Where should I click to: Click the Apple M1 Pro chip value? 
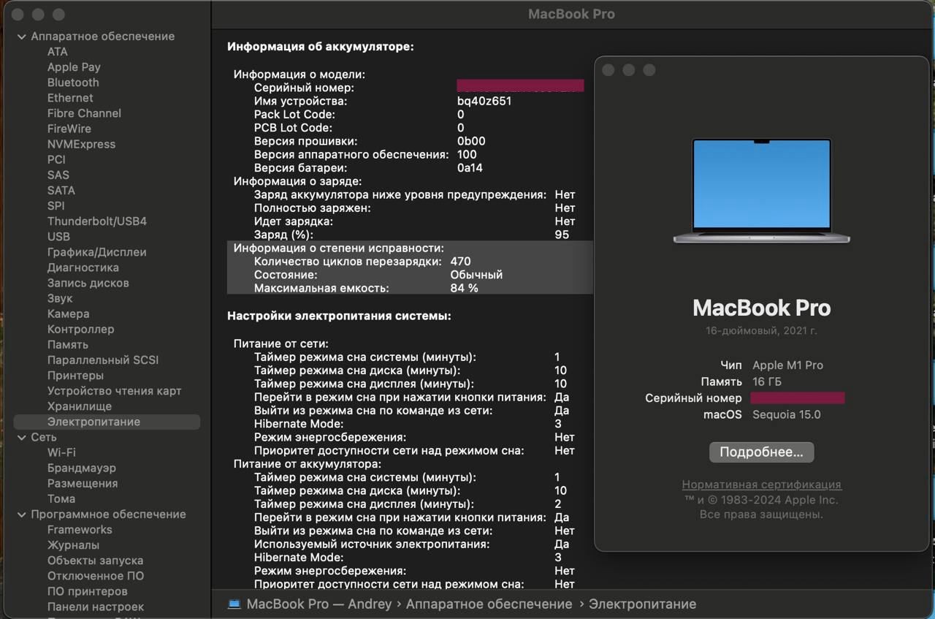[787, 365]
